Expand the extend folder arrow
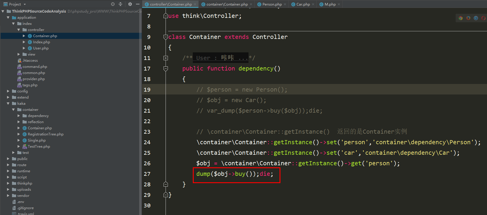Screen dimensions: 487x215 [x=8, y=97]
